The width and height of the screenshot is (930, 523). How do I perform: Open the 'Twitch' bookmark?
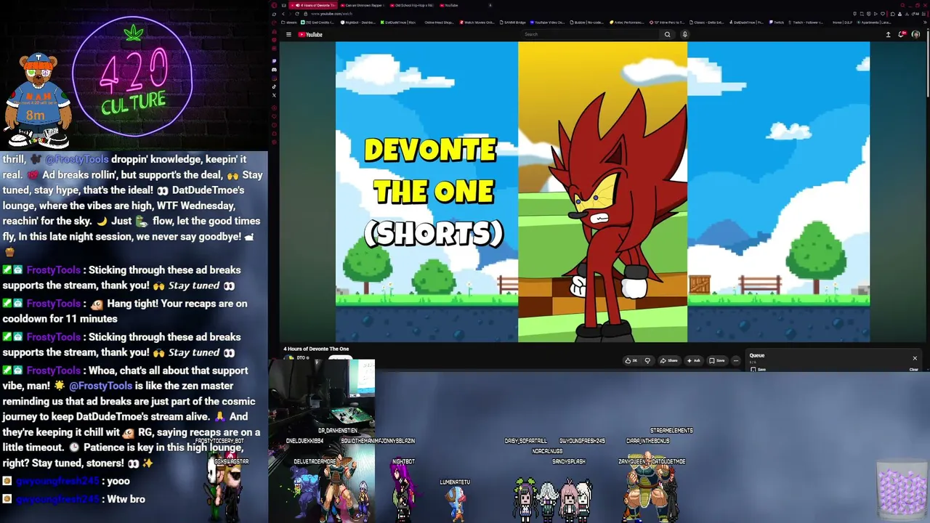click(777, 23)
